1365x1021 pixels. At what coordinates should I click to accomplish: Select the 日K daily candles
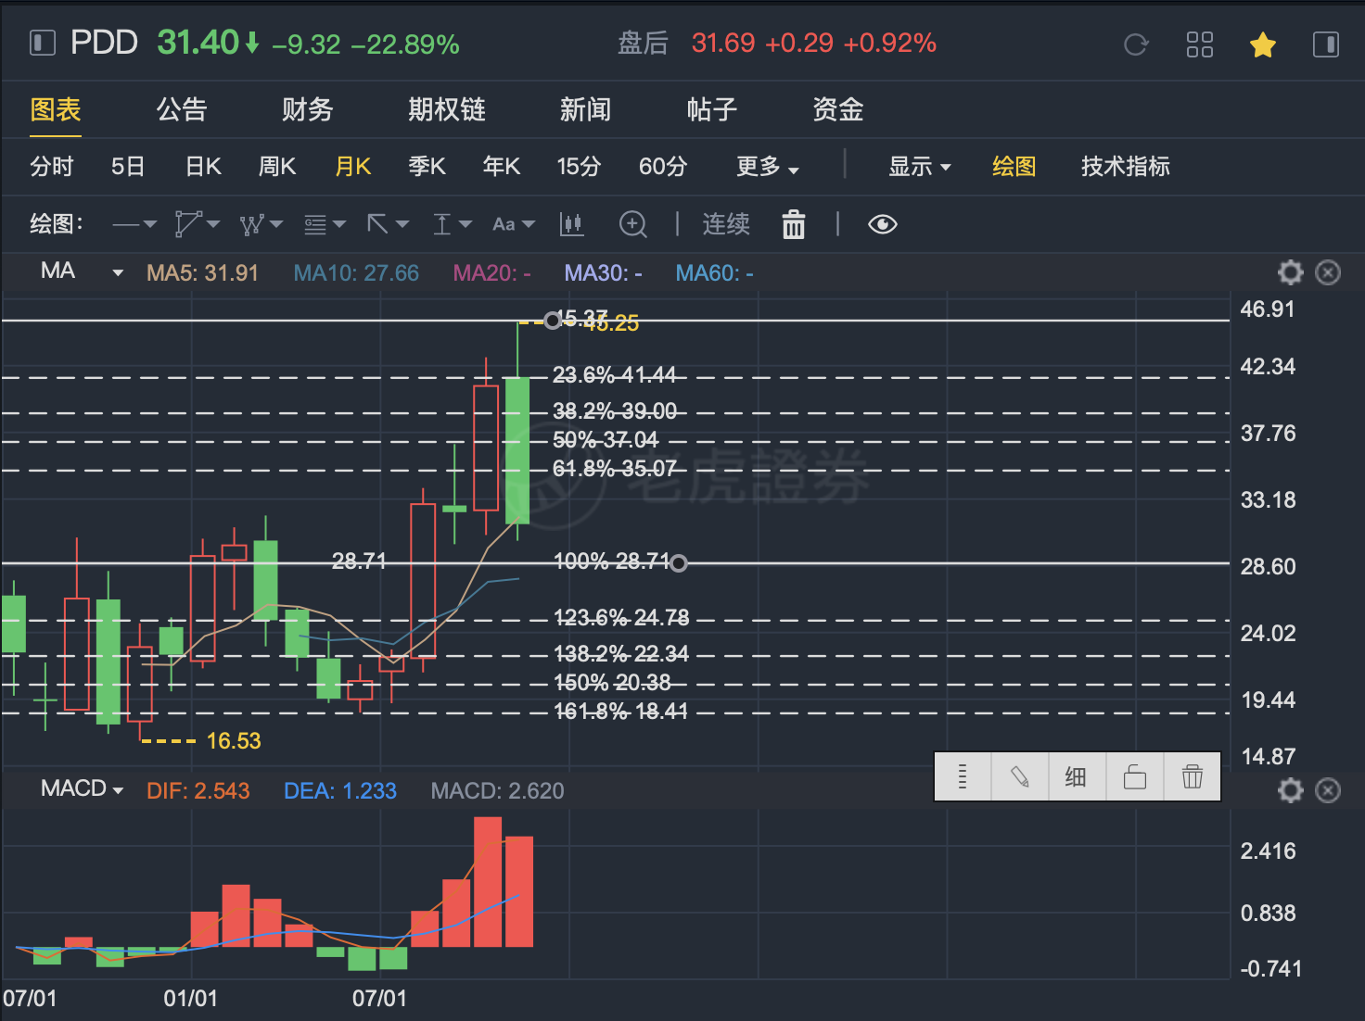point(203,167)
